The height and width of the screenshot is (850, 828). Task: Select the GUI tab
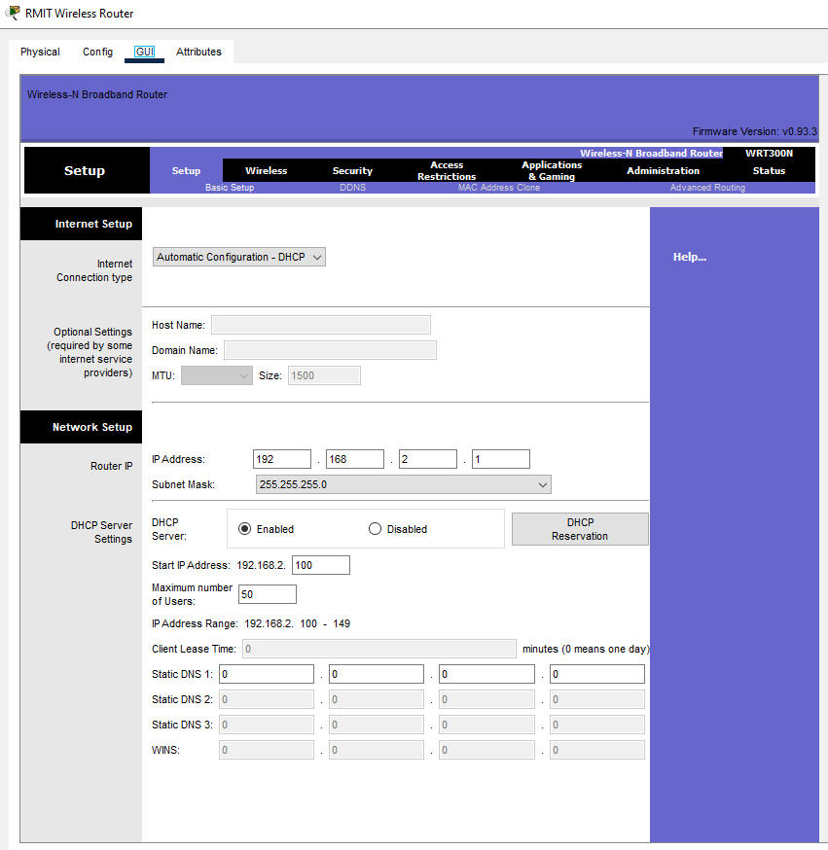click(145, 52)
